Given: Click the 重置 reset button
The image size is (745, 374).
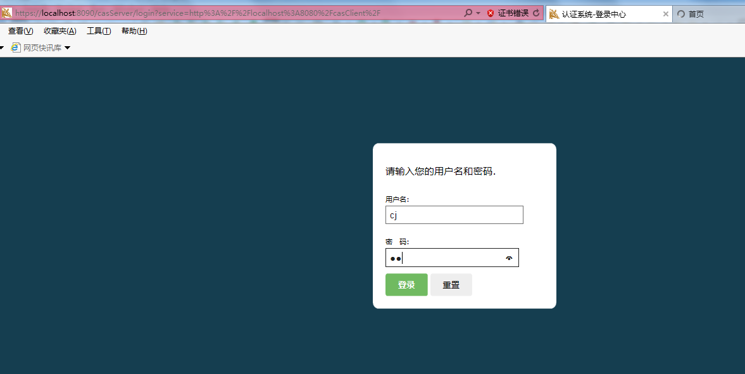Looking at the screenshot, I should coord(451,285).
